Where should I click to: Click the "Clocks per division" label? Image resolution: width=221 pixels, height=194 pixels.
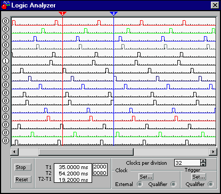146,163
